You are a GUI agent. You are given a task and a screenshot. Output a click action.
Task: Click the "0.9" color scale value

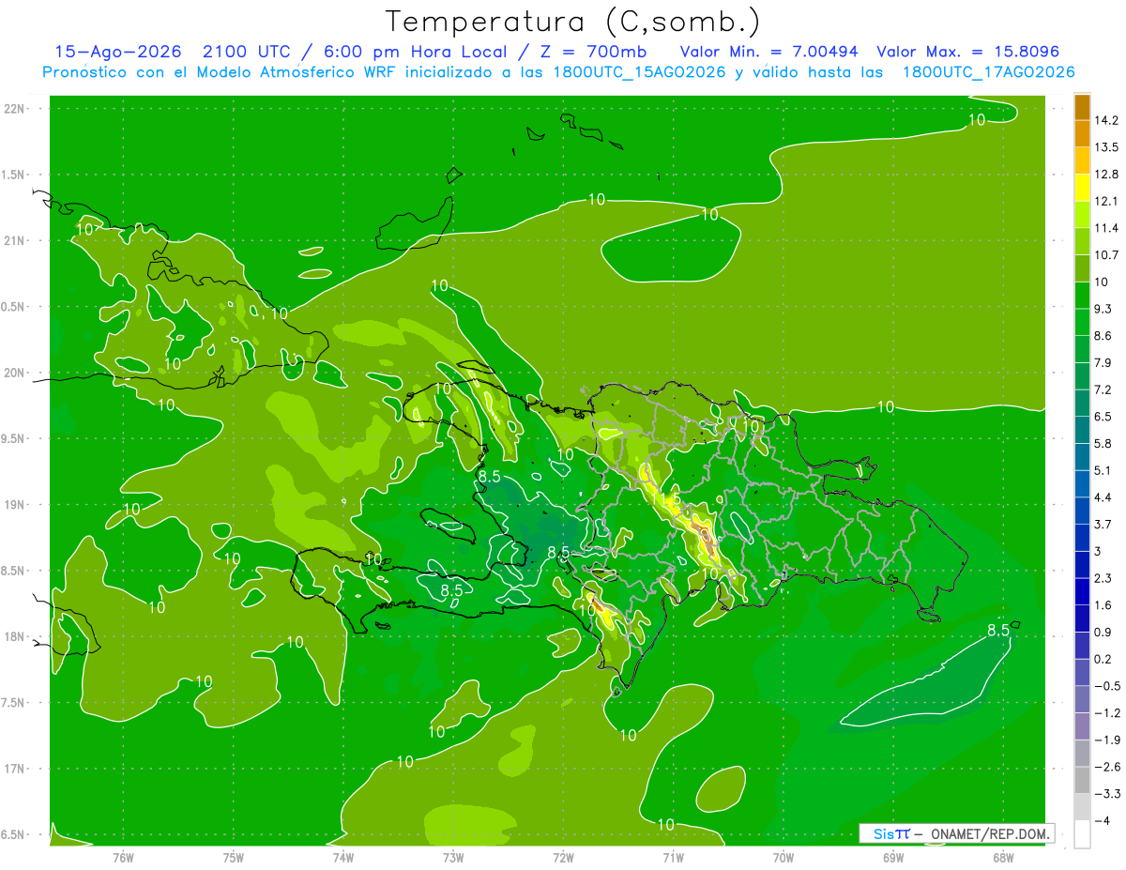(1103, 632)
